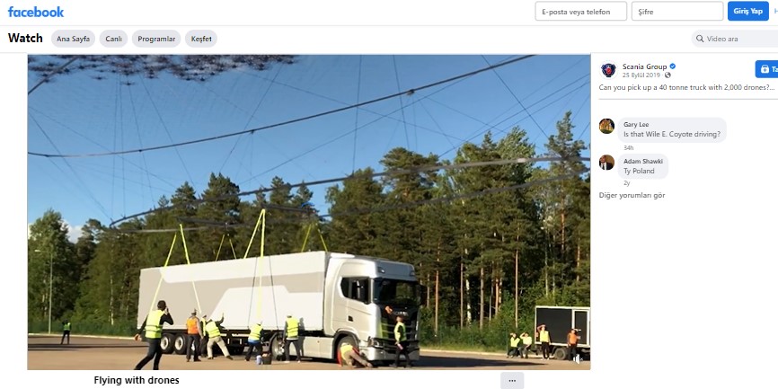Select the Keşfet tab
Image resolution: width=778 pixels, height=389 pixels.
point(201,39)
